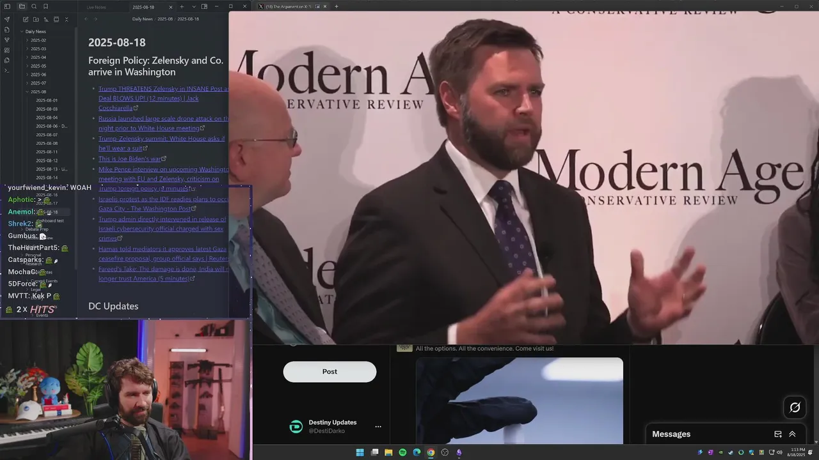
Task: Open the Windows Start menu
Action: (x=360, y=452)
